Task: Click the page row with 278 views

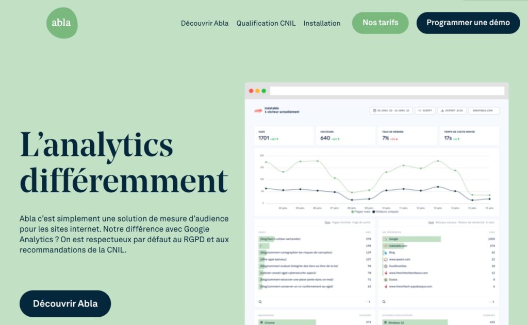Action: 315,239
